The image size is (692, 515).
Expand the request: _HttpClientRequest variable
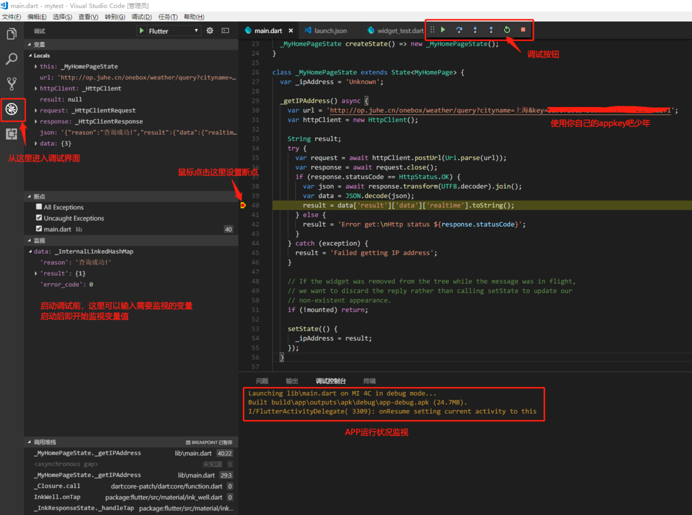(x=36, y=111)
